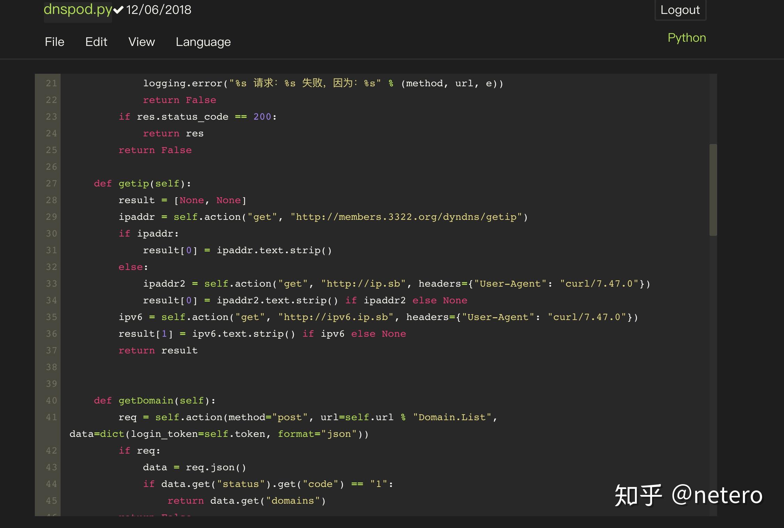Open the Language menu
The image size is (784, 528).
click(203, 42)
